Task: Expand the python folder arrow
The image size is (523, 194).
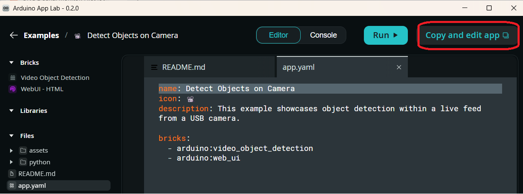Action: 12,162
